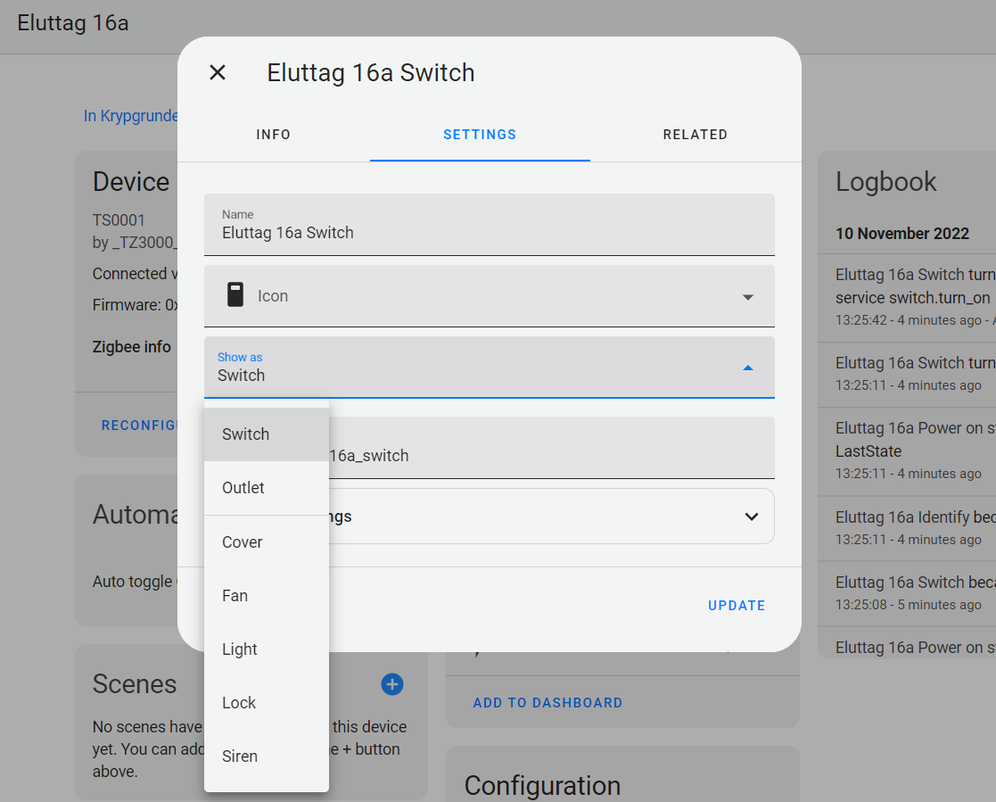Select Lock in the Show as dropdown

237,702
